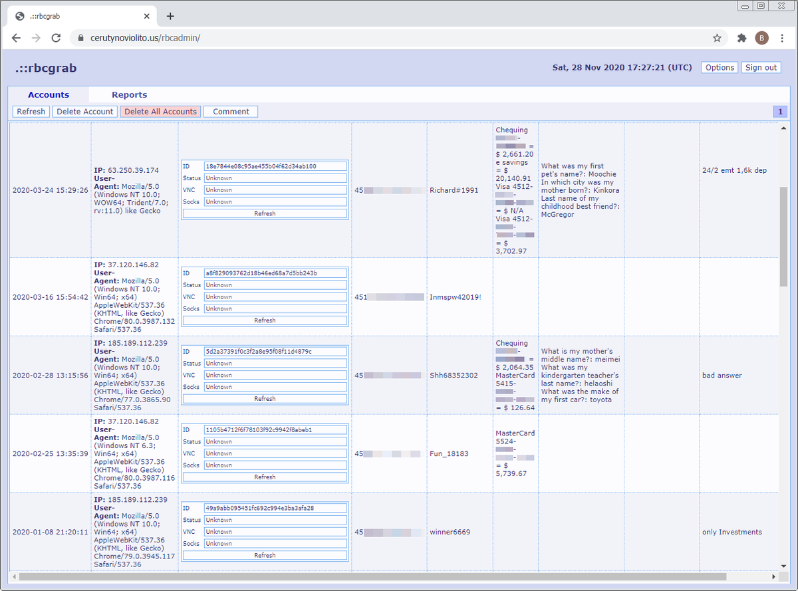798x591 pixels.
Task: Click the ID field in the 2020-02-28 row
Action: click(x=275, y=352)
